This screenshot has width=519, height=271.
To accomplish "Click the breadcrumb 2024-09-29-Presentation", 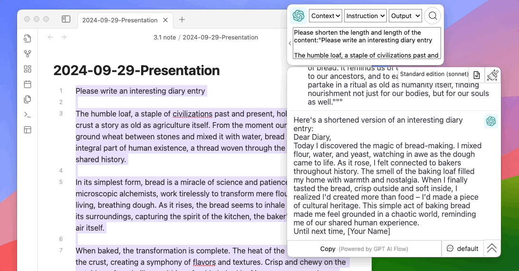I will point(220,38).
